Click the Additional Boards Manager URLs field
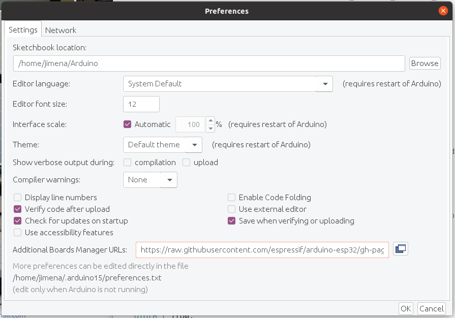The image size is (455, 318). (x=262, y=250)
